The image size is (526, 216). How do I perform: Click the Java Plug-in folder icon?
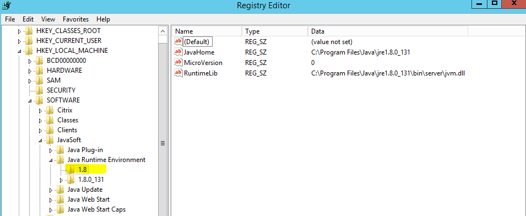tap(61, 149)
